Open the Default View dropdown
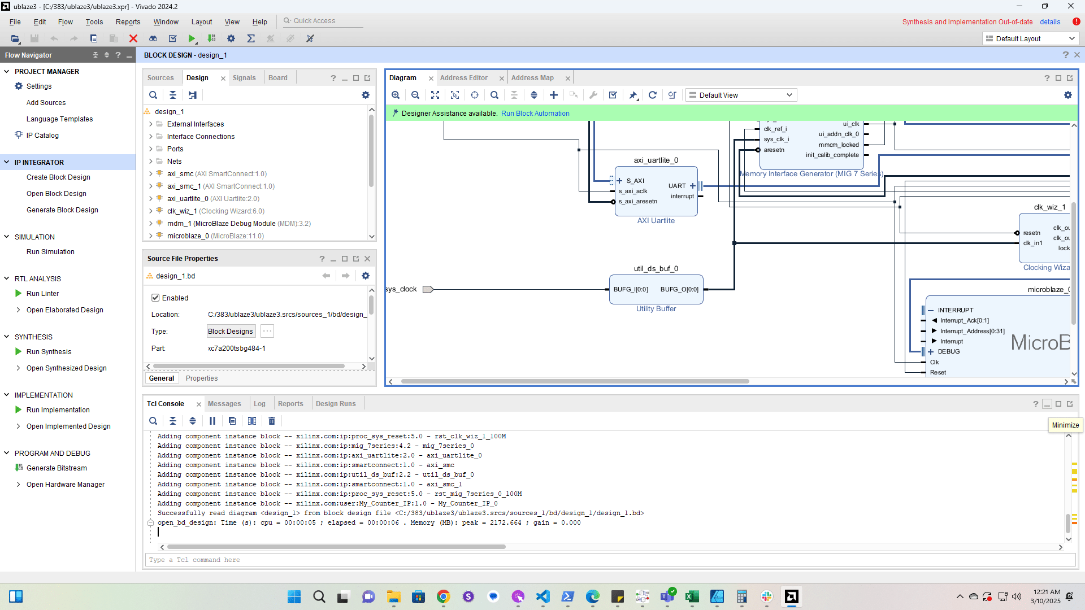Image resolution: width=1085 pixels, height=610 pixels. pyautogui.click(x=741, y=95)
